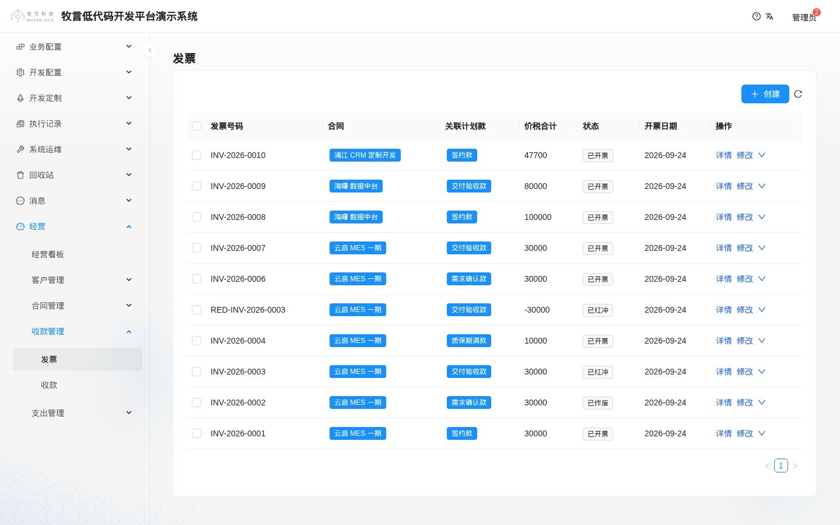Click the 质保期满款 plan tag
Viewport: 840px width, 525px height.
click(x=469, y=341)
